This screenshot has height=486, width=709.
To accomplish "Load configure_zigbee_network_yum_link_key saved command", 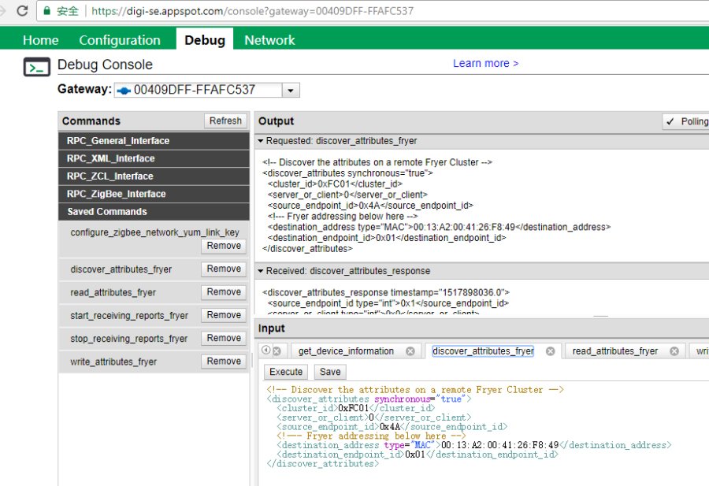I will coord(154,232).
